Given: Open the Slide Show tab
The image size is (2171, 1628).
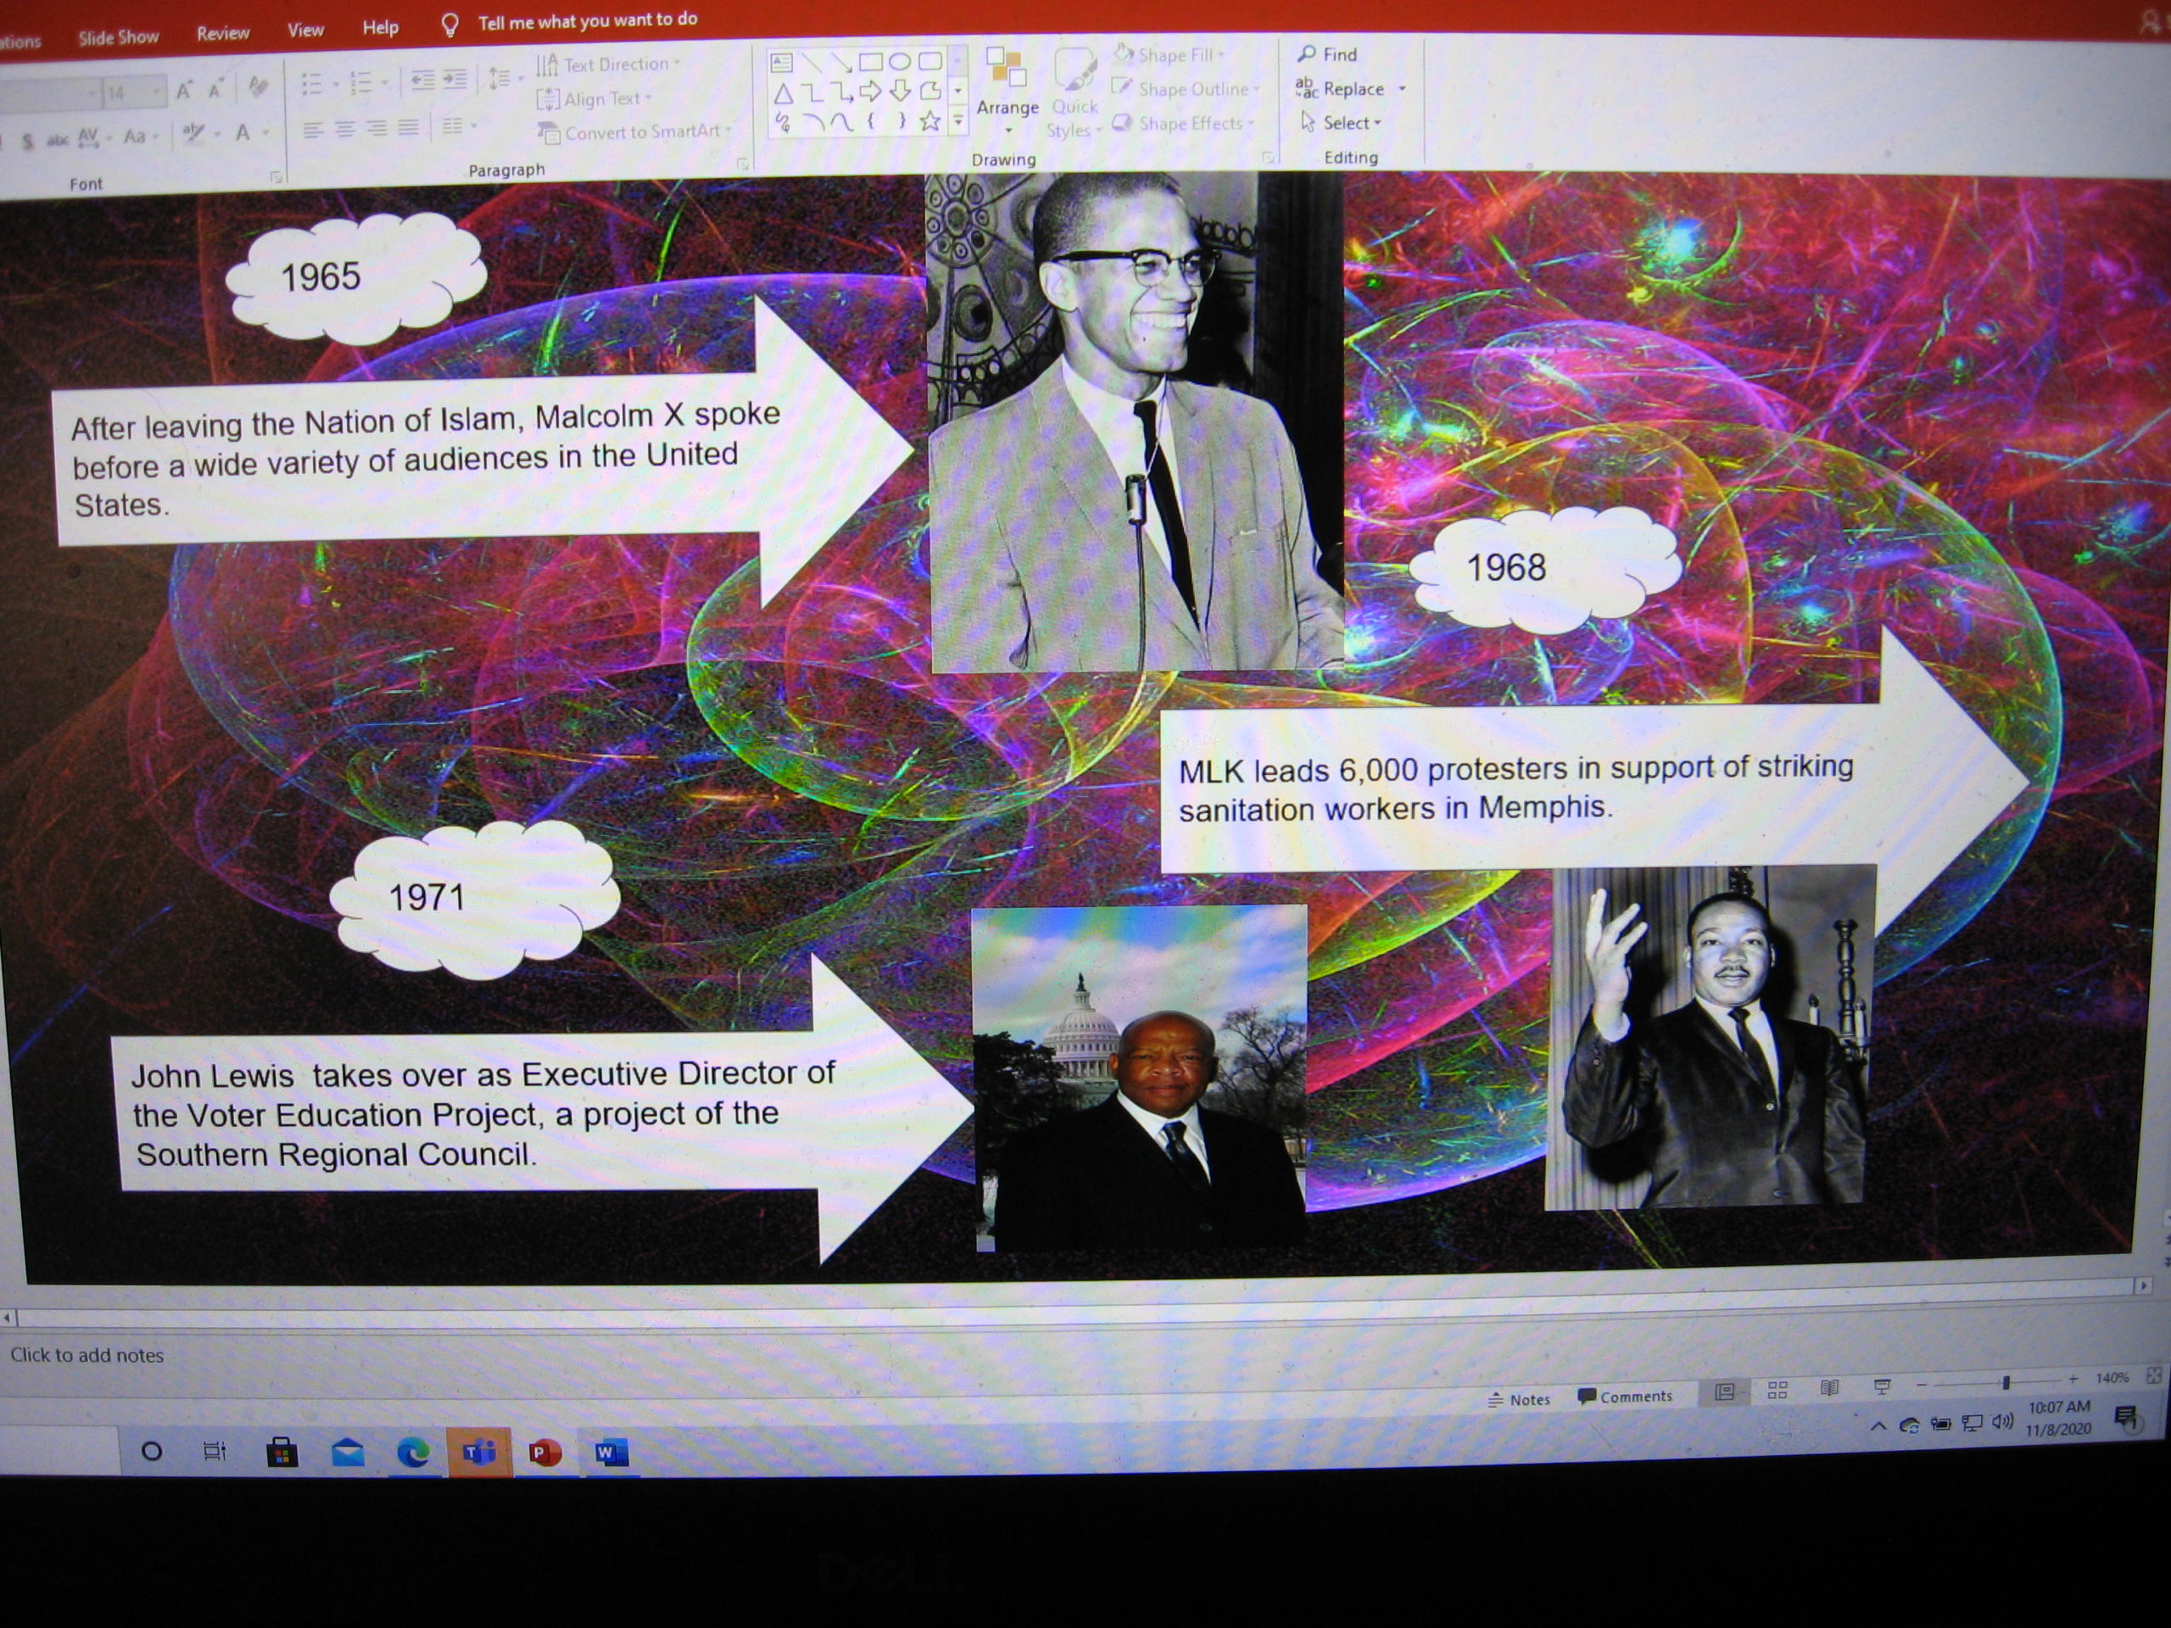Looking at the screenshot, I should [x=118, y=37].
